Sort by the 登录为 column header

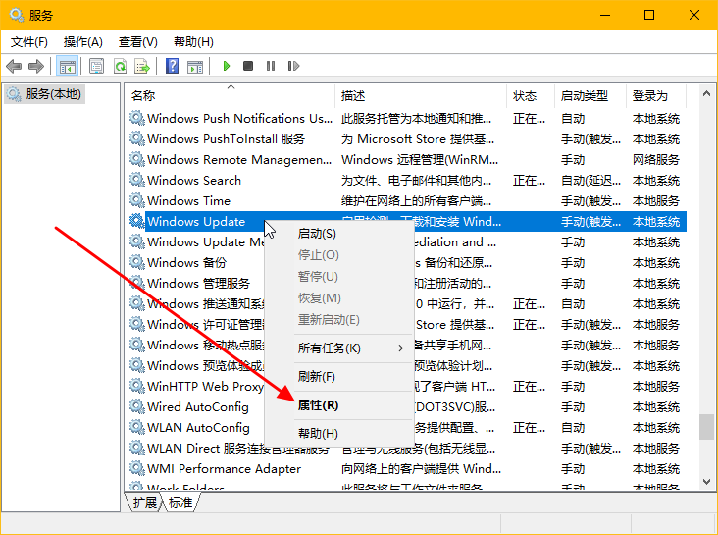656,96
